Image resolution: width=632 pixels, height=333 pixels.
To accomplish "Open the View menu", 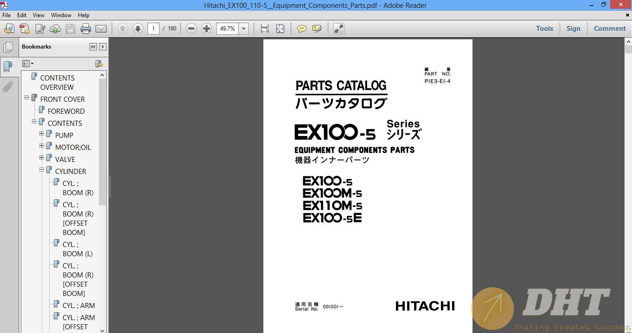I will 38,15.
